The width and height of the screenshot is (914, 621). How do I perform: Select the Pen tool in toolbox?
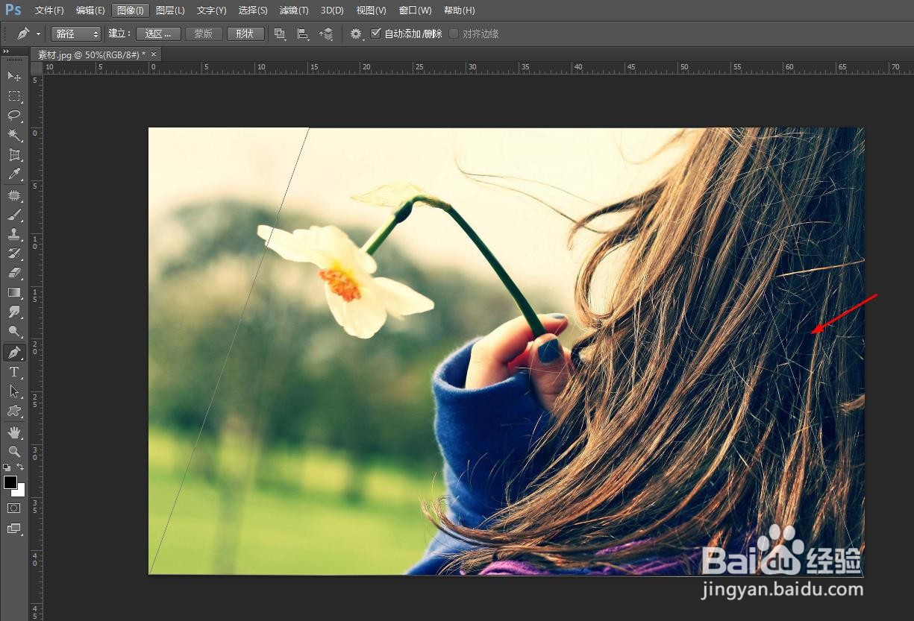point(14,352)
